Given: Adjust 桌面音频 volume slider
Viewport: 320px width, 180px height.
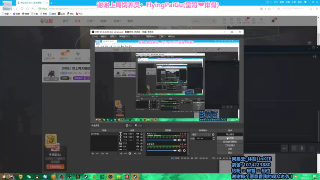Looking at the screenshot, I should click(x=162, y=150).
